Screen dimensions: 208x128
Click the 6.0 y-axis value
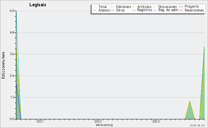coord(12,11)
